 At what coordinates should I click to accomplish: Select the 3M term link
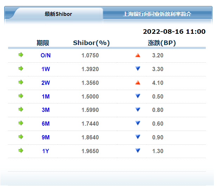(46, 110)
